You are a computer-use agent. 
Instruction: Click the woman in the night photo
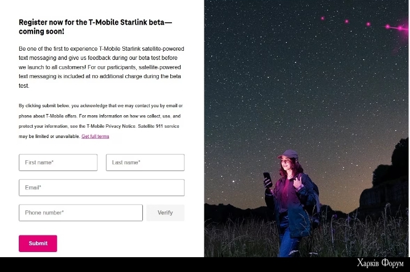coord(290,203)
